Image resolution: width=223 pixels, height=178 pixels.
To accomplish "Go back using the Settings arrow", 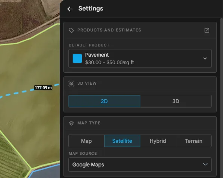I will coord(70,9).
